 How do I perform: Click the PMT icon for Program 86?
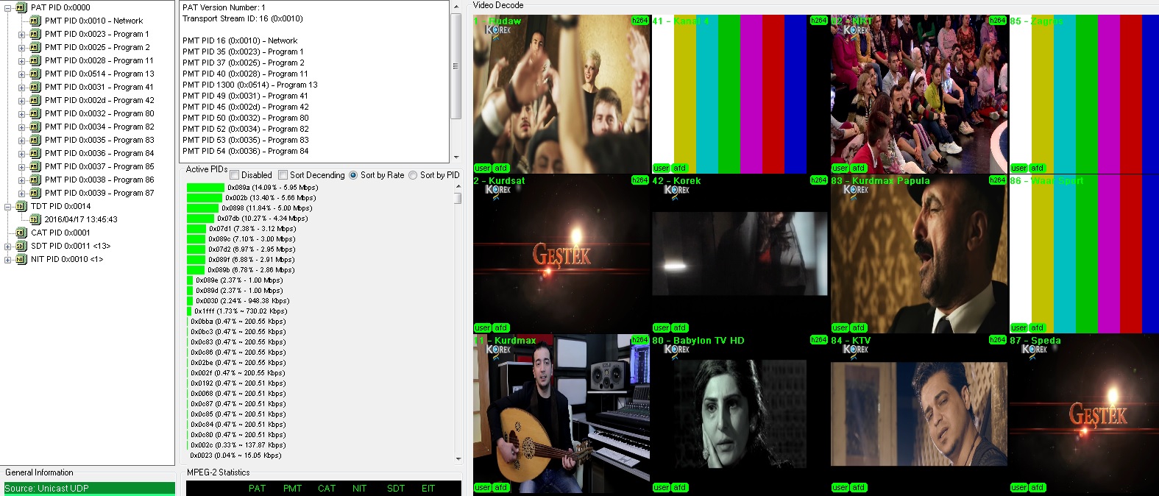[x=35, y=180]
